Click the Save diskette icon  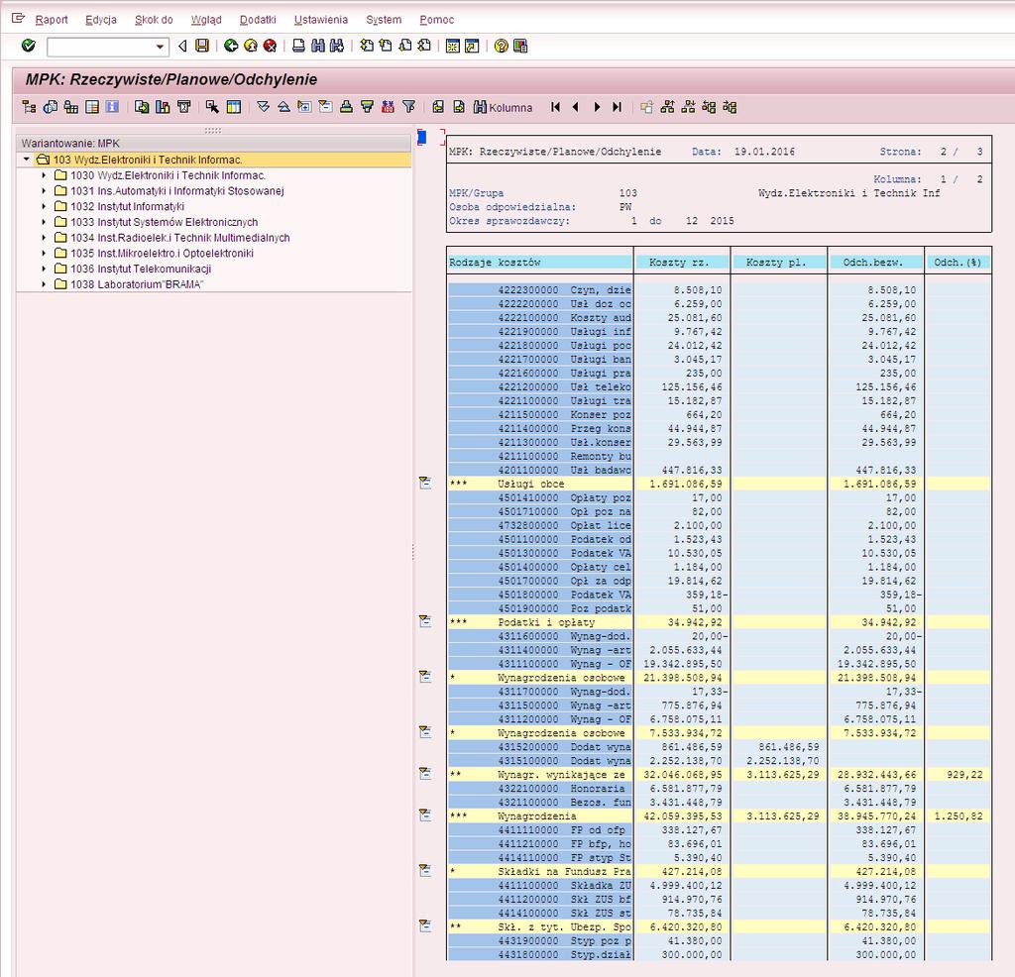[x=202, y=46]
